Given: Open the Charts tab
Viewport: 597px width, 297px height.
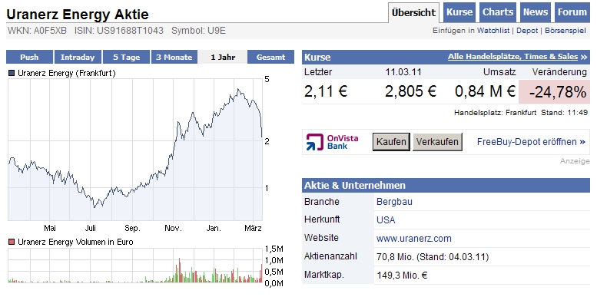Looking at the screenshot, I should [x=498, y=12].
